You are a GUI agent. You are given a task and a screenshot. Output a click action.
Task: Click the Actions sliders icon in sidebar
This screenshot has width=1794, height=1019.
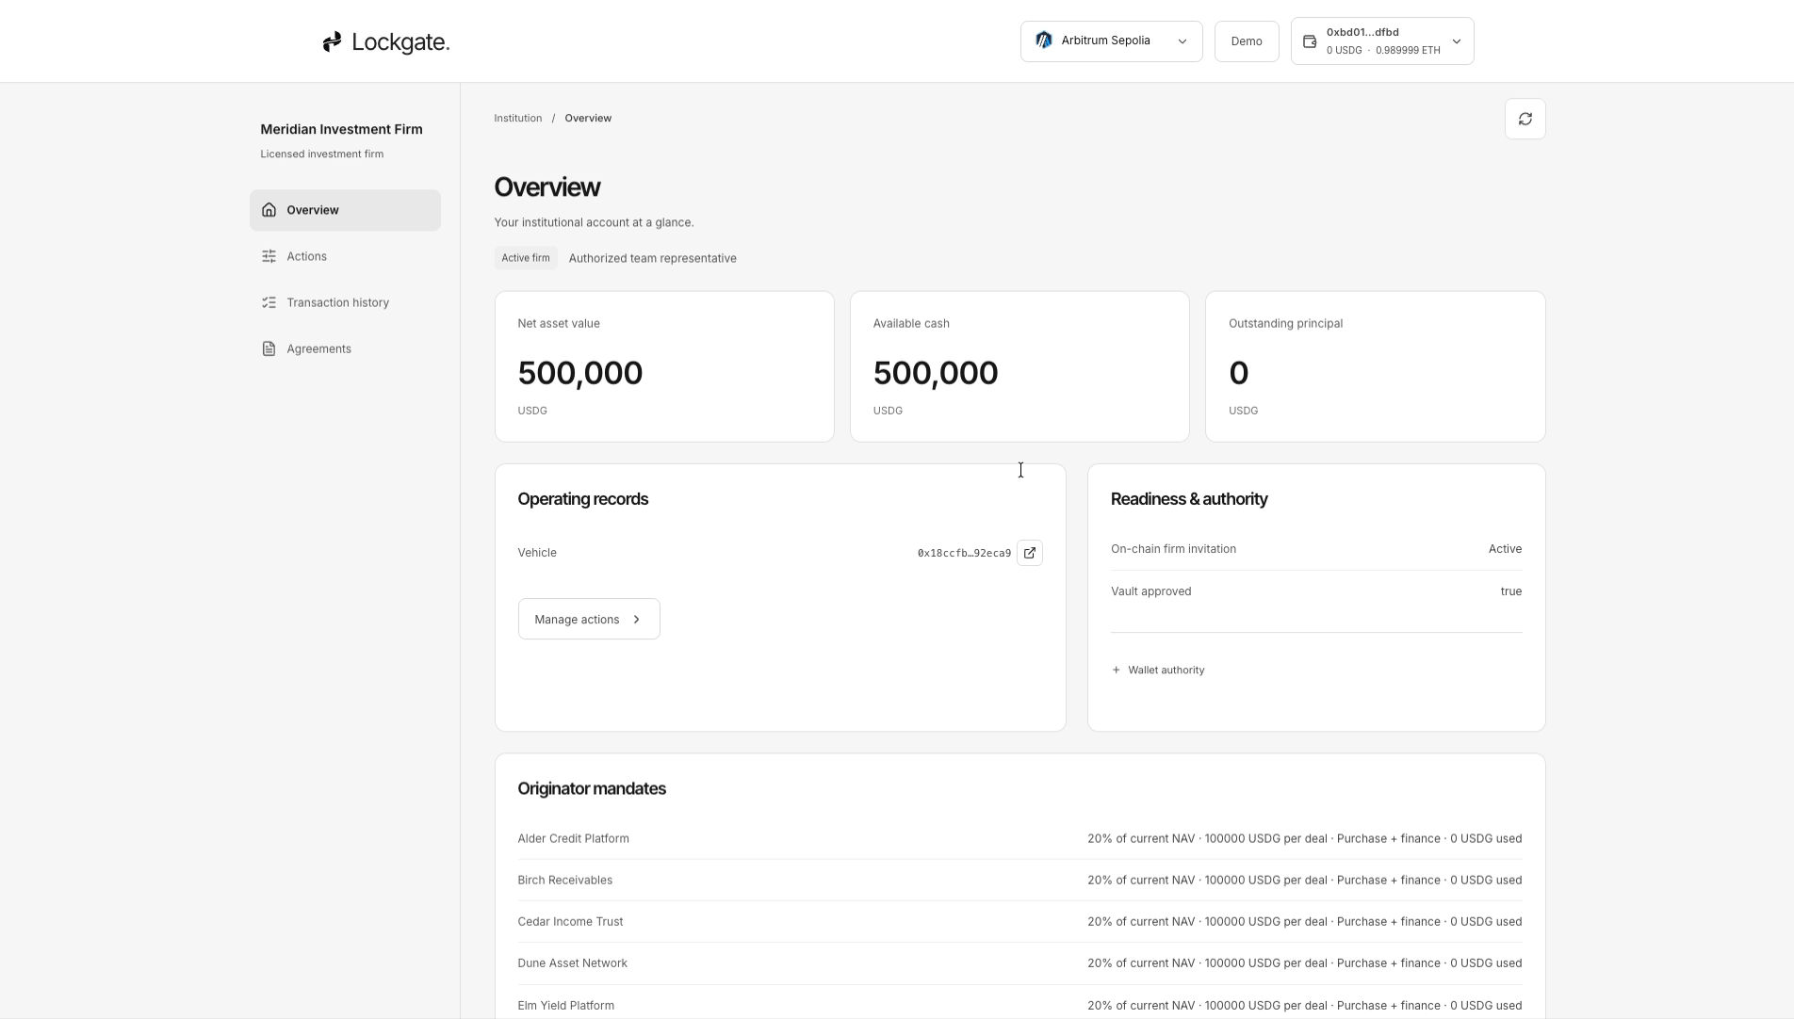pyautogui.click(x=269, y=256)
